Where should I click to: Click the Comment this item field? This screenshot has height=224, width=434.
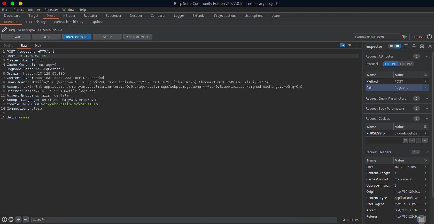(x=376, y=37)
